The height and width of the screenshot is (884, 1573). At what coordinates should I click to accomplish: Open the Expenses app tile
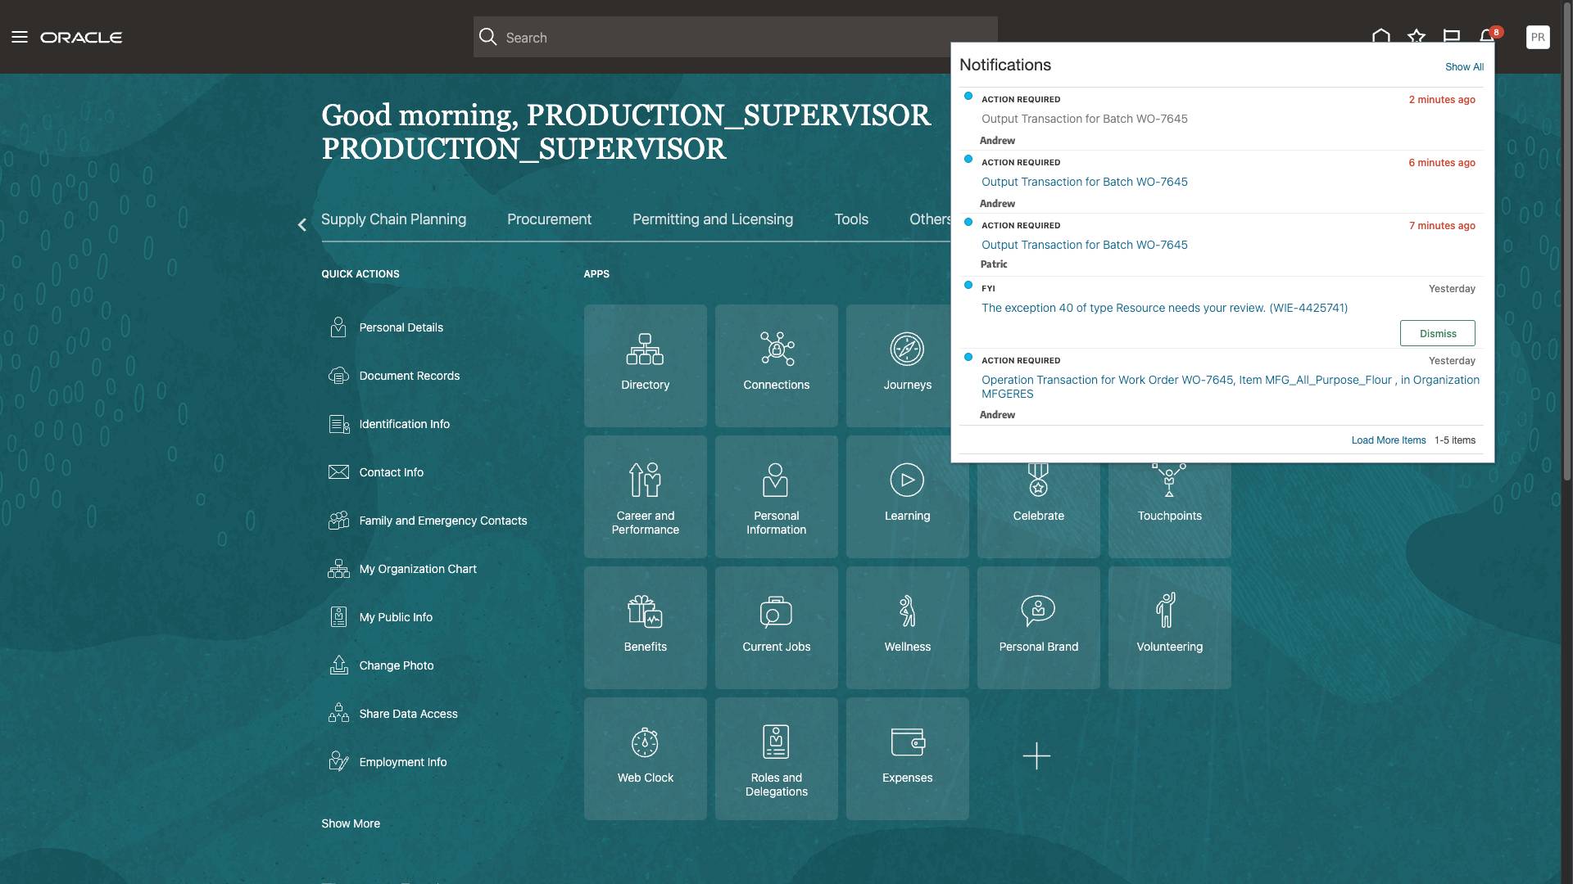907,758
